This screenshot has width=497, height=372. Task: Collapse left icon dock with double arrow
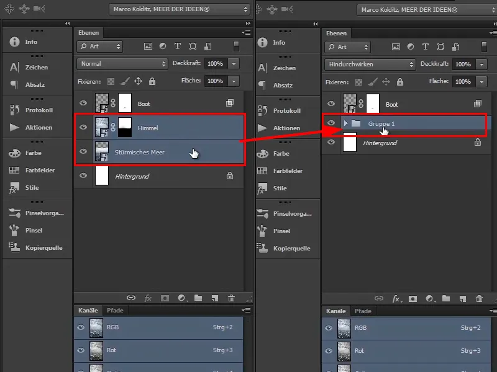coord(67,24)
